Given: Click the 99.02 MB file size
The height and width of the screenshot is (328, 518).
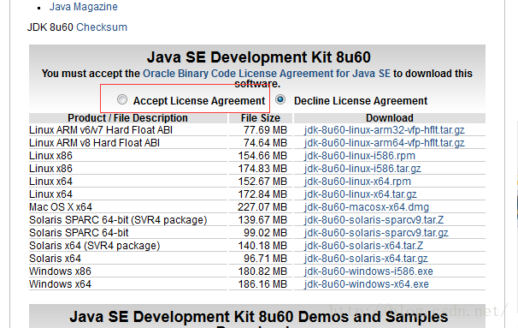Looking at the screenshot, I should tap(266, 233).
